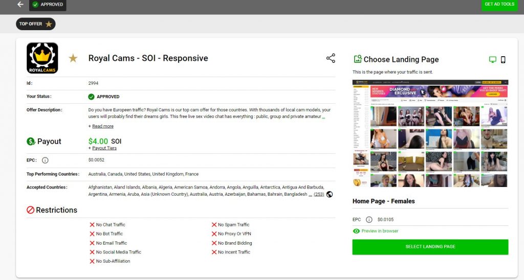Image resolution: width=524 pixels, height=280 pixels.
Task: Click the TOP OFFER star badge
Action: (x=35, y=24)
